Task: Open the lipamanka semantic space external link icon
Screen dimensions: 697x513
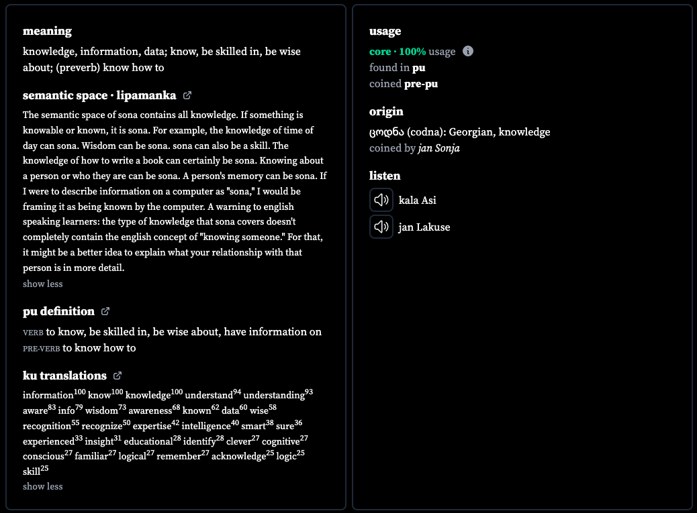Action: click(x=187, y=95)
